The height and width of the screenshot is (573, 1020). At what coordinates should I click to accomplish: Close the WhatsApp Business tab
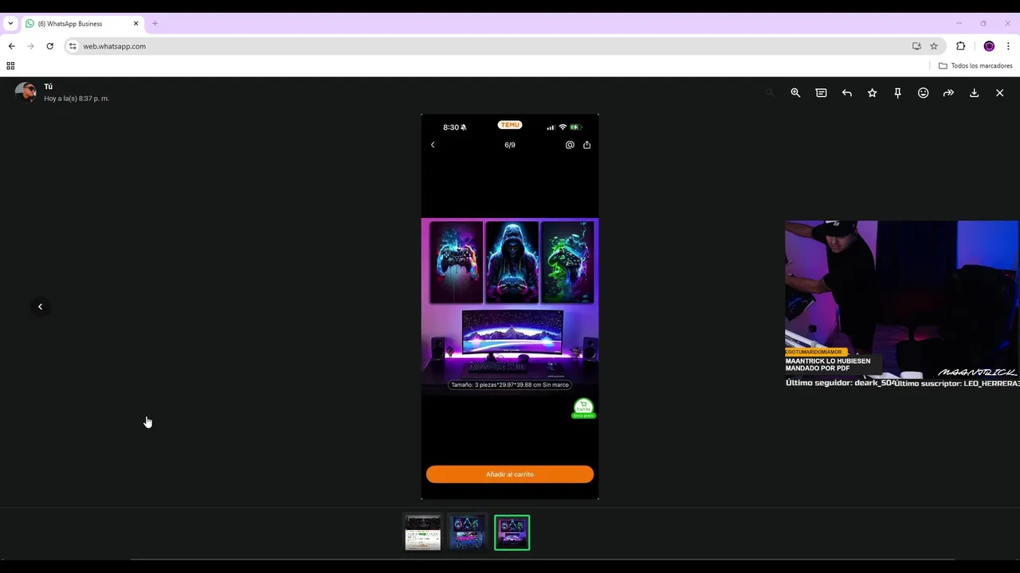(135, 24)
